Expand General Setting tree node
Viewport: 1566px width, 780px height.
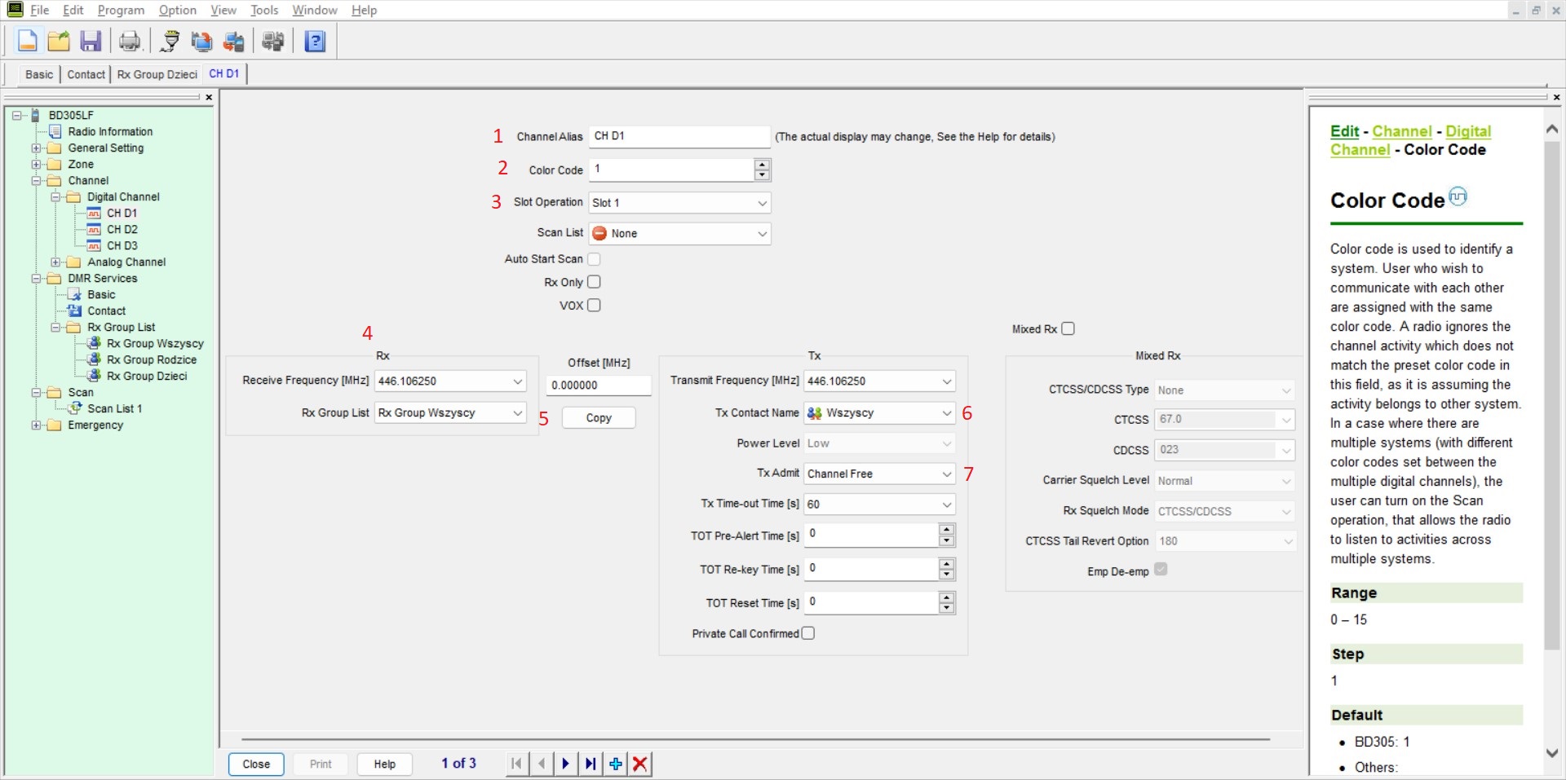36,148
